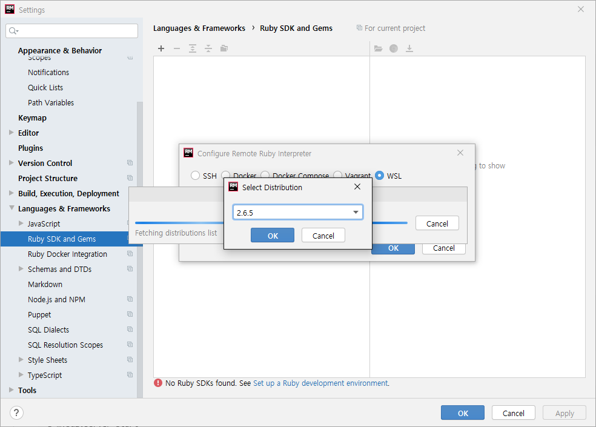Viewport: 596px width, 427px height.
Task: Click Cancel at bottom of Settings window
Action: [513, 413]
